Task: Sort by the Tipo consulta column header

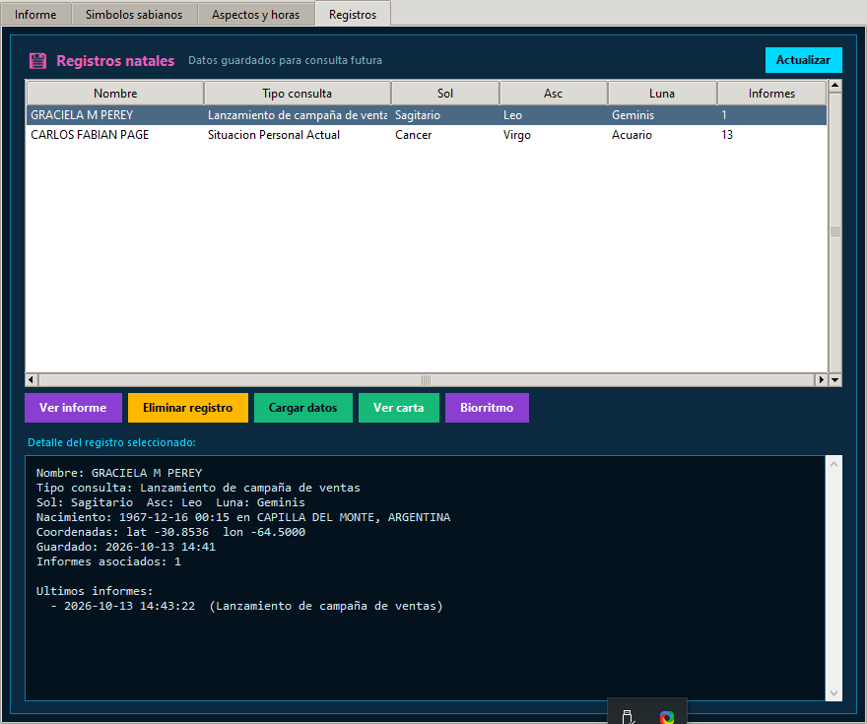Action: (298, 94)
